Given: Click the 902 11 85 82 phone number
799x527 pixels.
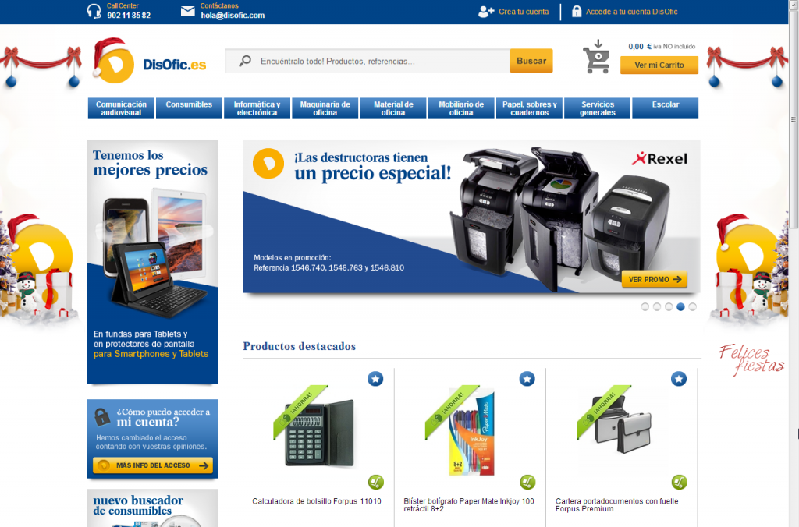Looking at the screenshot, I should coord(129,16).
